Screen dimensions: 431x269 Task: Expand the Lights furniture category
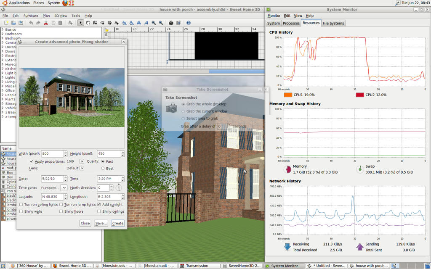click(x=3, y=77)
